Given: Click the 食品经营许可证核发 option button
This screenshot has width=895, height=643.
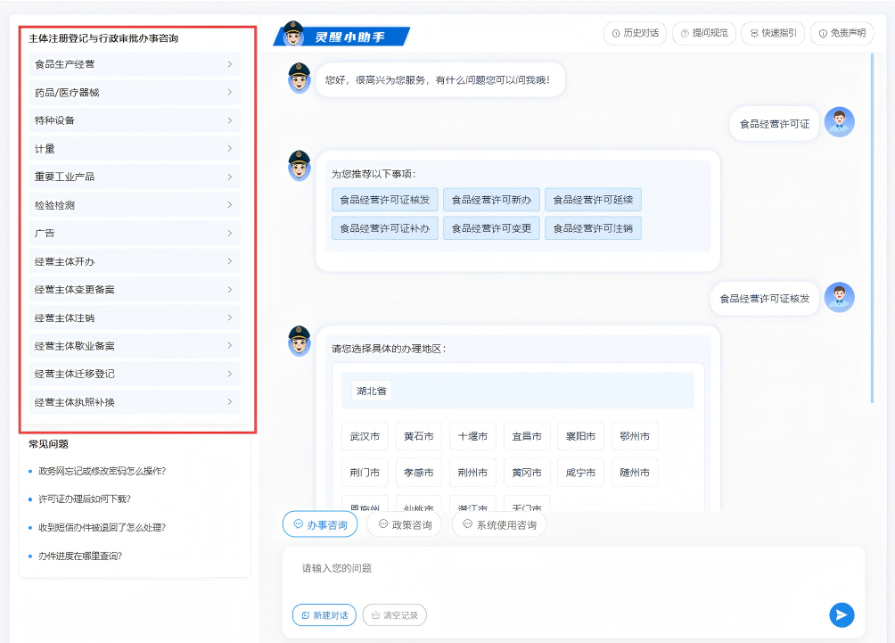Looking at the screenshot, I should (384, 200).
